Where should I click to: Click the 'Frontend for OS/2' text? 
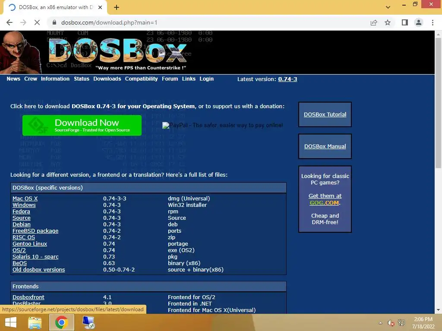pyautogui.click(x=191, y=297)
